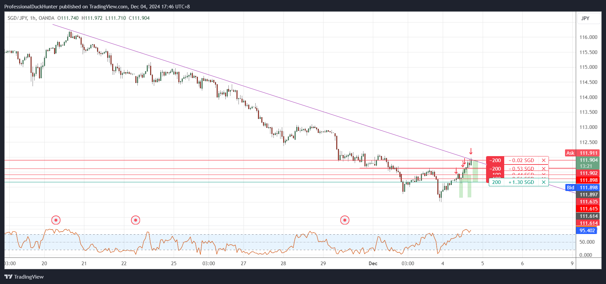
Task: Close the green +1.30 SGD position
Action: tap(544, 182)
